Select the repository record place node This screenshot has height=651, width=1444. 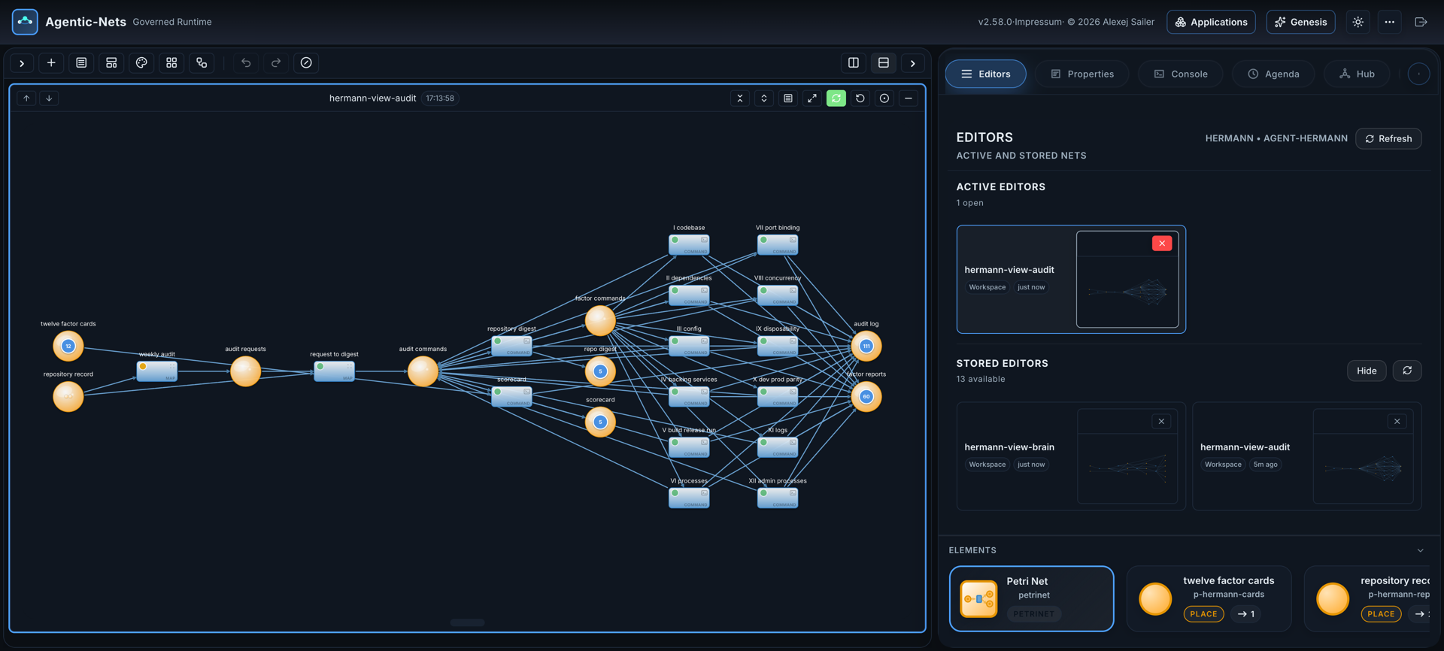[68, 396]
